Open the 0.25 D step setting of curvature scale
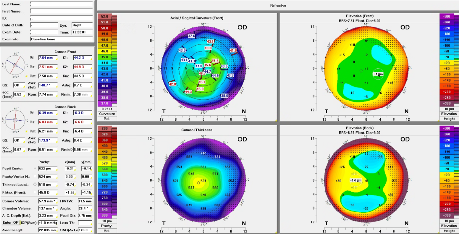Image resolution: width=459 pixels, height=234 pixels. (107, 109)
